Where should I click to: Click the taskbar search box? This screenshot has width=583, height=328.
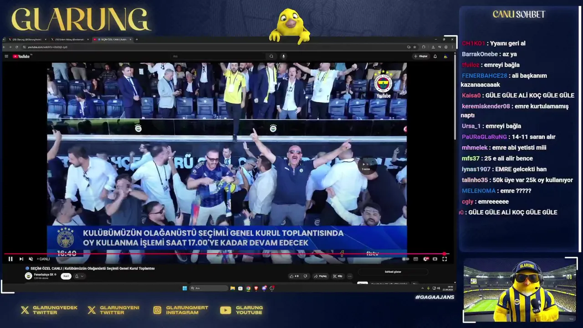(x=209, y=288)
